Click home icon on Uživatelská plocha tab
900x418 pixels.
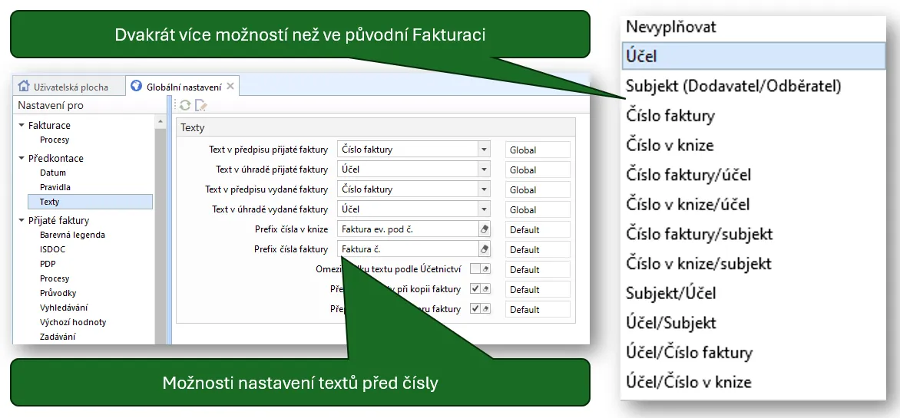click(24, 87)
